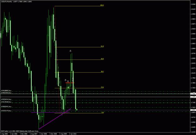This screenshot has width=196, height=135.
Task: Select the purple horizontal support line
Action: [x=50, y=112]
